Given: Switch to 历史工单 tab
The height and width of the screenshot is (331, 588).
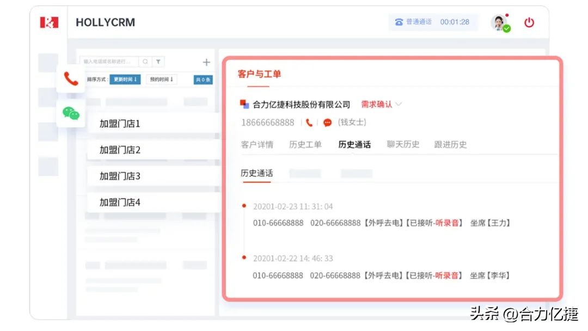Looking at the screenshot, I should [305, 145].
